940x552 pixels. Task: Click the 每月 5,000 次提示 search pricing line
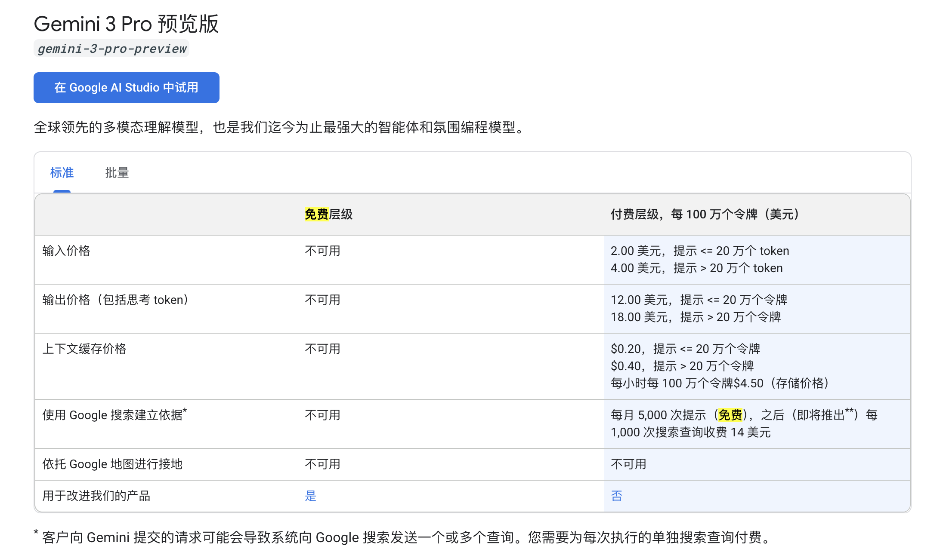[744, 415]
